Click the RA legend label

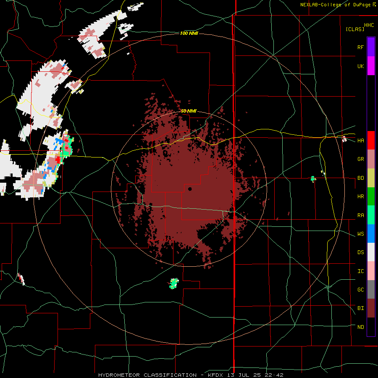(360, 215)
